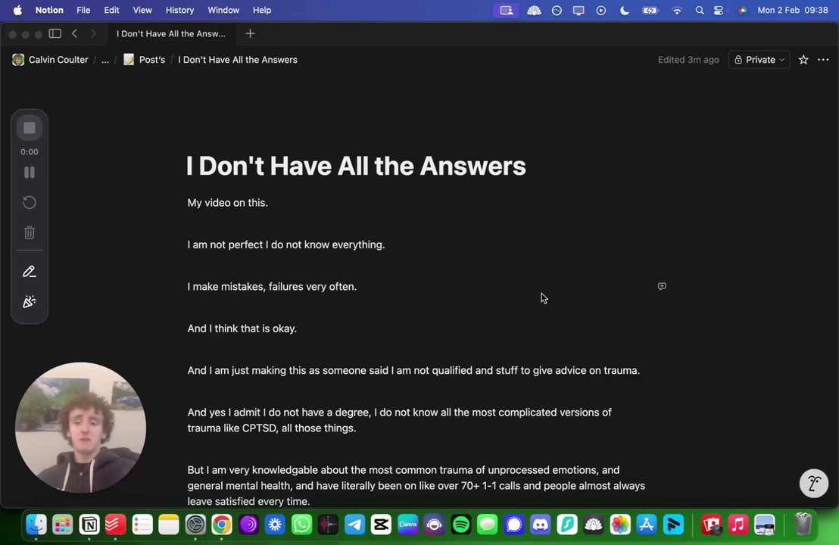Open the Trash in the Dock

tap(803, 524)
